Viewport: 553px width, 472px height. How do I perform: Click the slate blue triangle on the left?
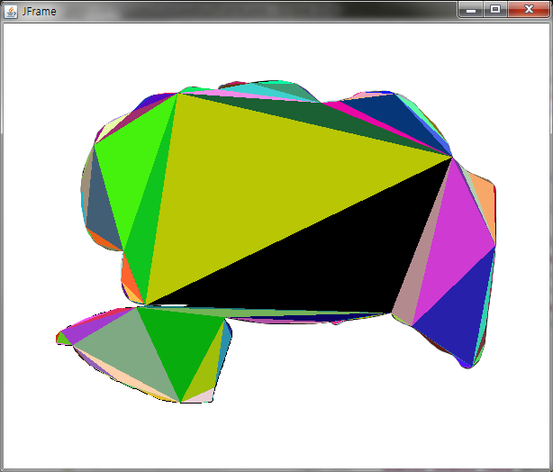click(x=103, y=208)
